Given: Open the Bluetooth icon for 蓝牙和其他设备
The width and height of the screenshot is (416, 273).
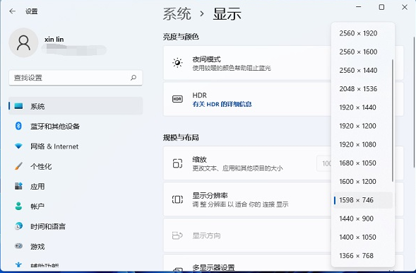Looking at the screenshot, I should pos(18,126).
